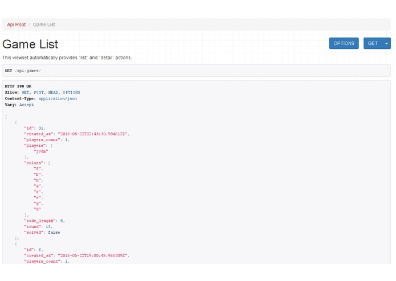Select the Game List breadcrumb item
Image resolution: width=396 pixels, height=281 pixels.
44,24
